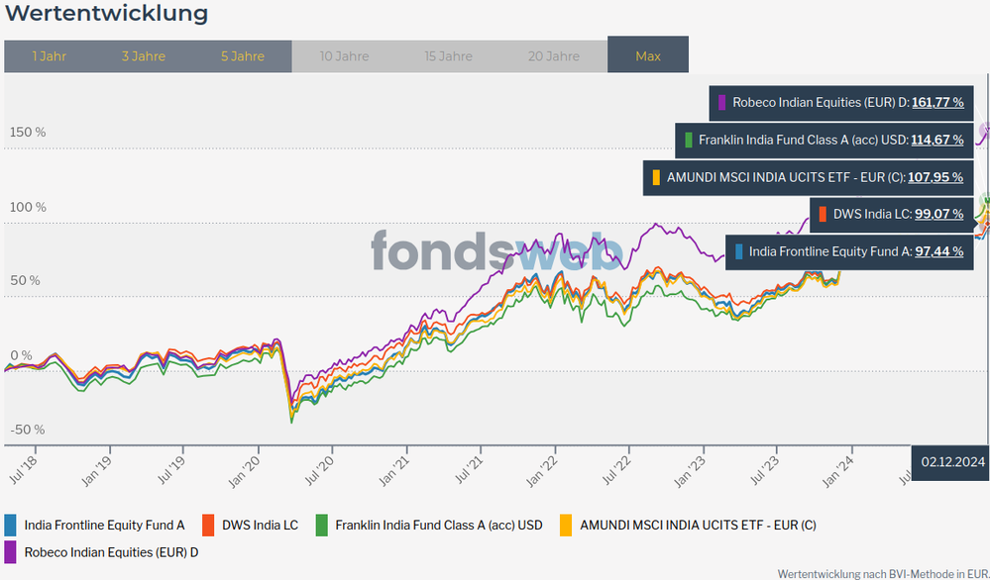
Task: Click the green Franklin India legend swatch
Action: tap(322, 525)
